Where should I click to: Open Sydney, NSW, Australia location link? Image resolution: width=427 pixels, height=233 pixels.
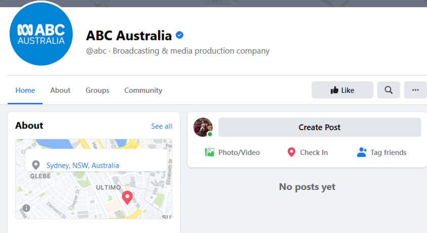tap(83, 165)
